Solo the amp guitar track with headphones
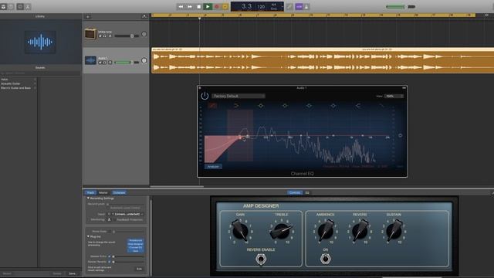Viewport: 494px width, 278px height. (105, 36)
